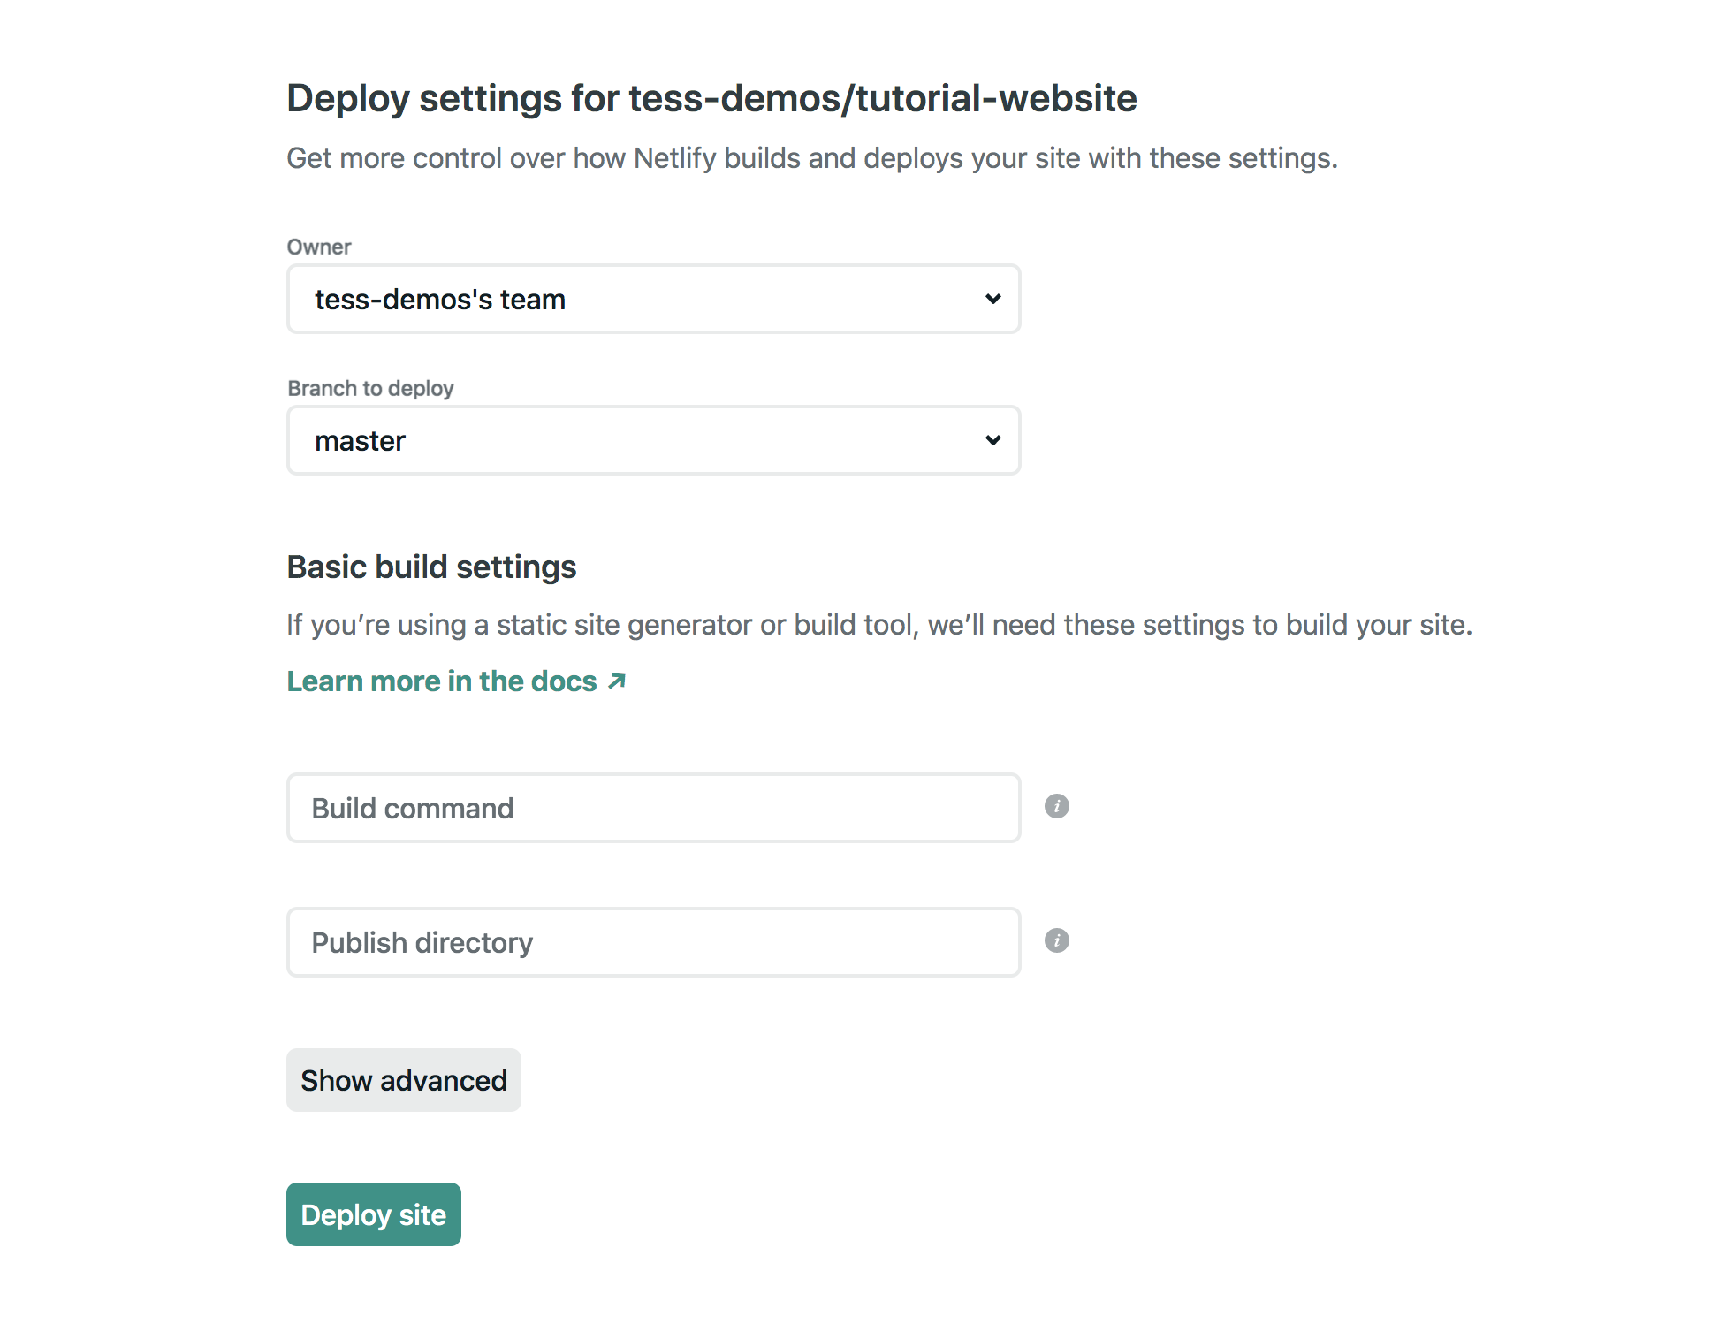This screenshot has width=1734, height=1324.
Task: Click the Branch to deploy label
Action: click(x=370, y=388)
